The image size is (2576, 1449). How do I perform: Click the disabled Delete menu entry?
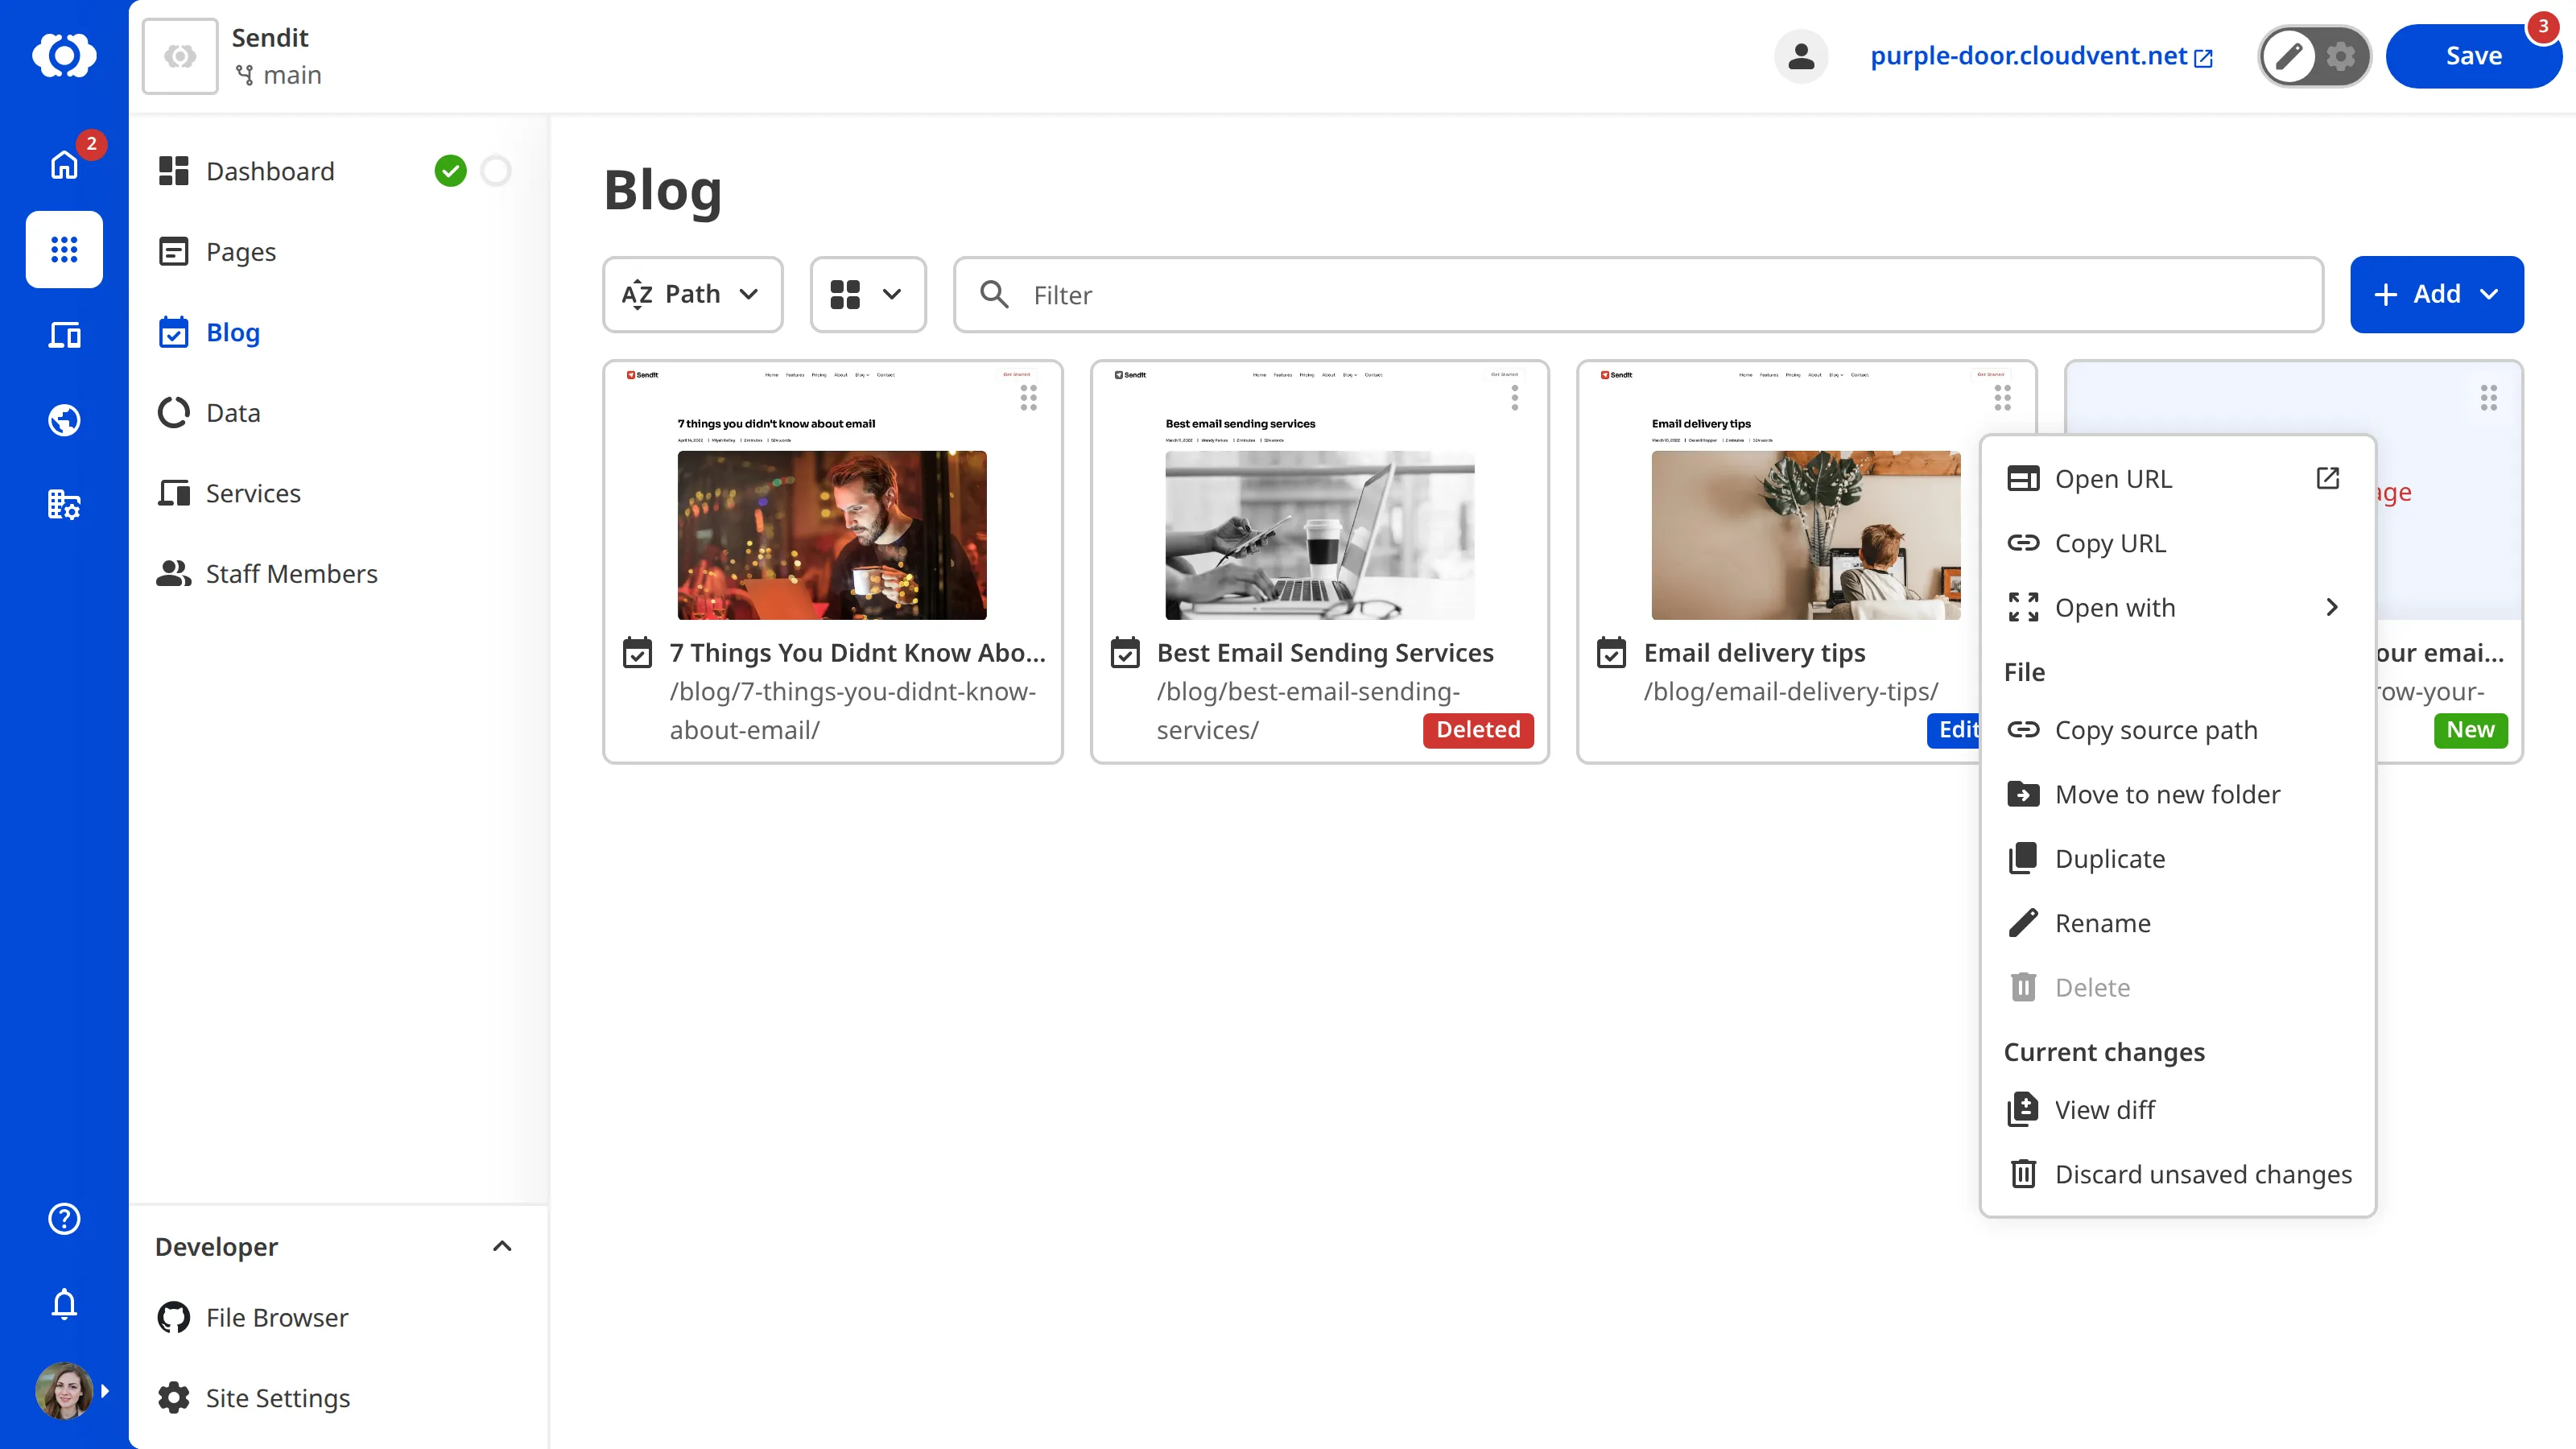(2178, 988)
